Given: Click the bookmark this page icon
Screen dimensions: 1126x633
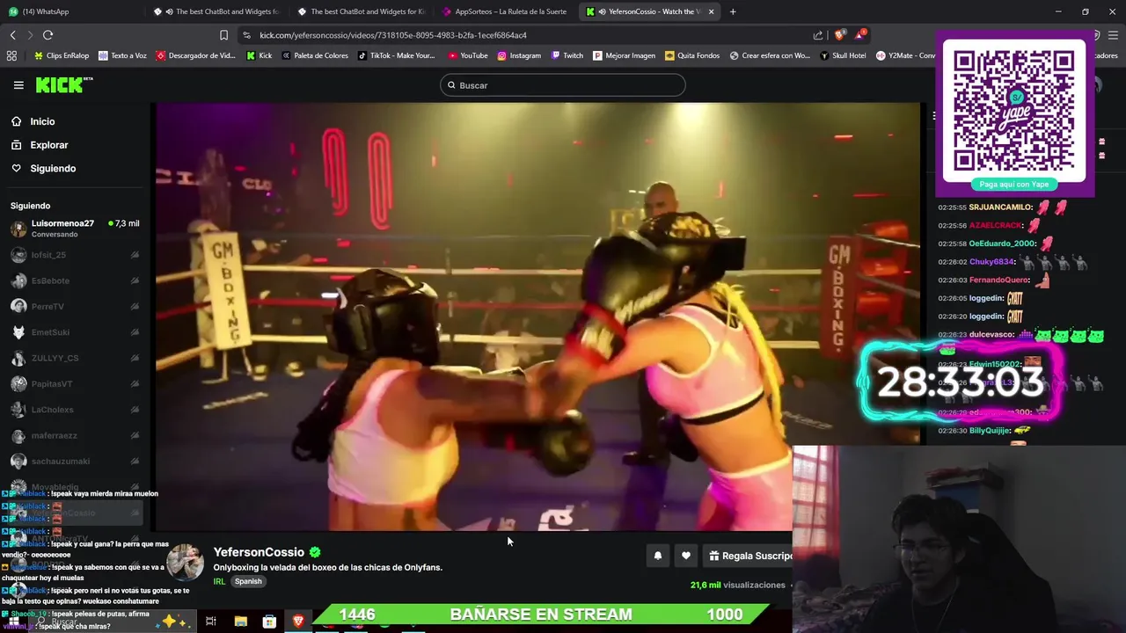Looking at the screenshot, I should point(223,35).
